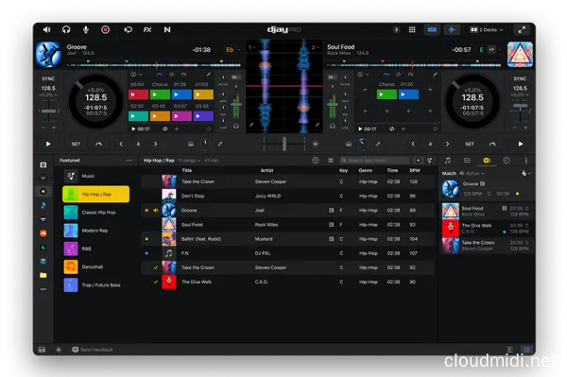
Task: Click Send Feedback link
Action: (93, 350)
